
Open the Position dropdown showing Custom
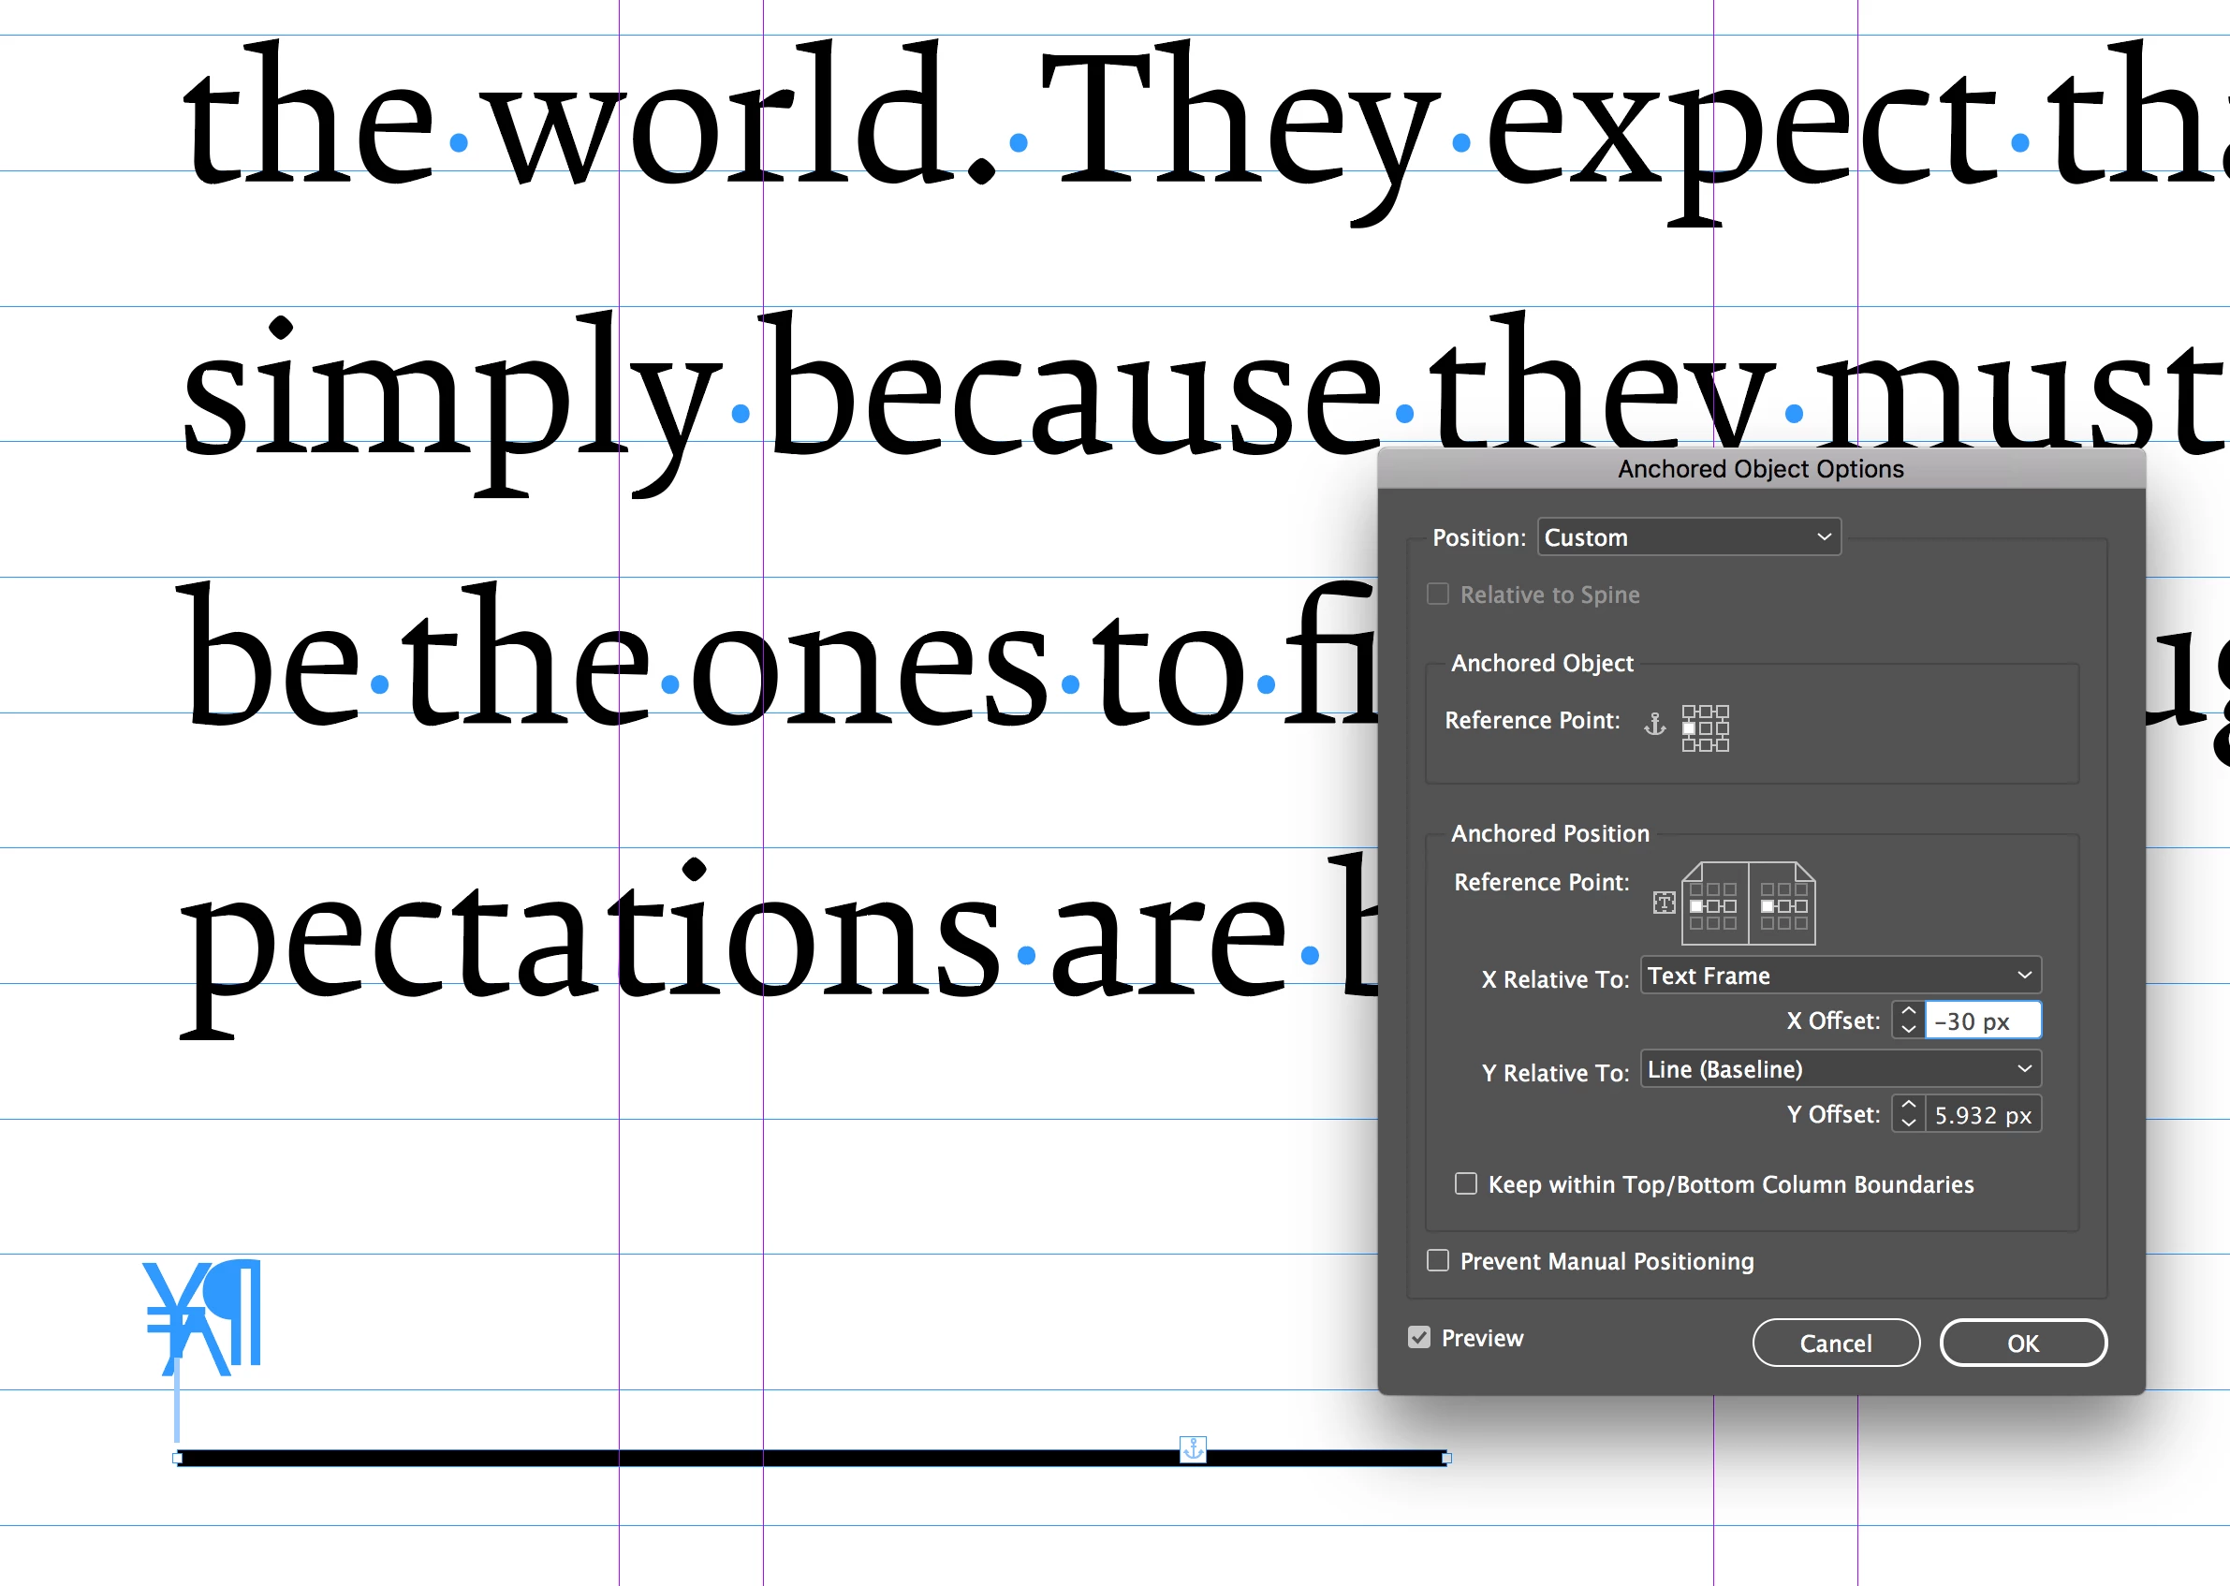[1688, 537]
